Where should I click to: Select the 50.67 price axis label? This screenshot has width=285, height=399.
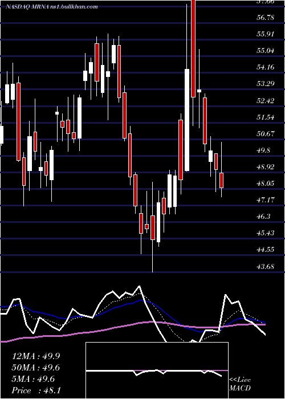pos(266,134)
